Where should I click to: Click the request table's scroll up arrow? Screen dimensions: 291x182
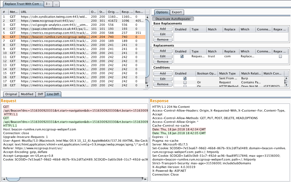(x=147, y=17)
